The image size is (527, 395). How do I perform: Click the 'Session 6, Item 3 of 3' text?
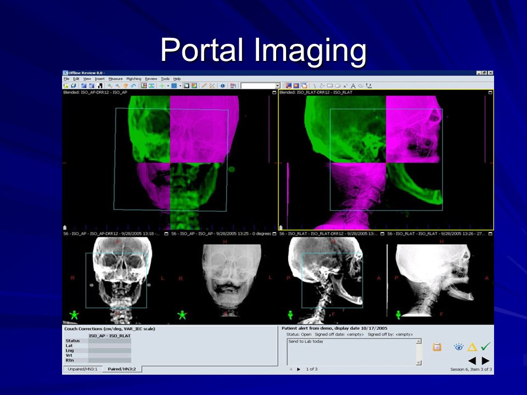click(471, 369)
